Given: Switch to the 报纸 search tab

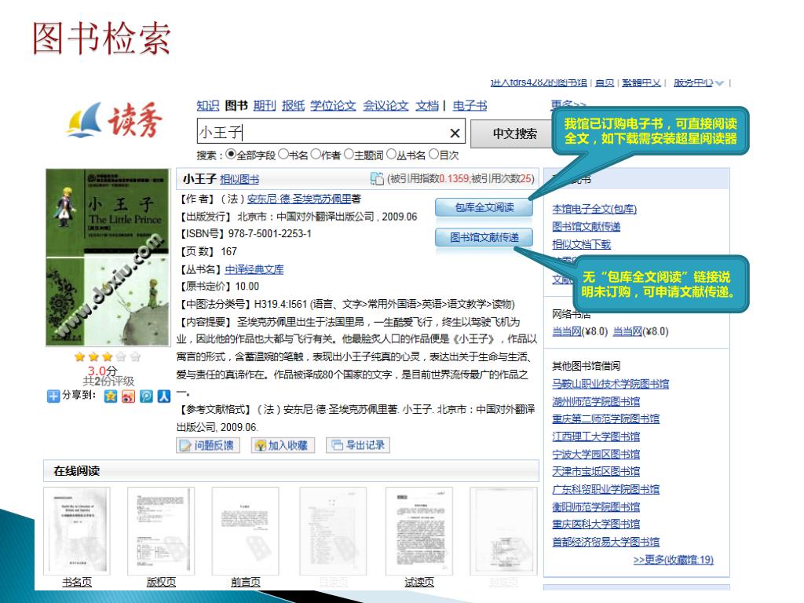Looking at the screenshot, I should click(294, 106).
